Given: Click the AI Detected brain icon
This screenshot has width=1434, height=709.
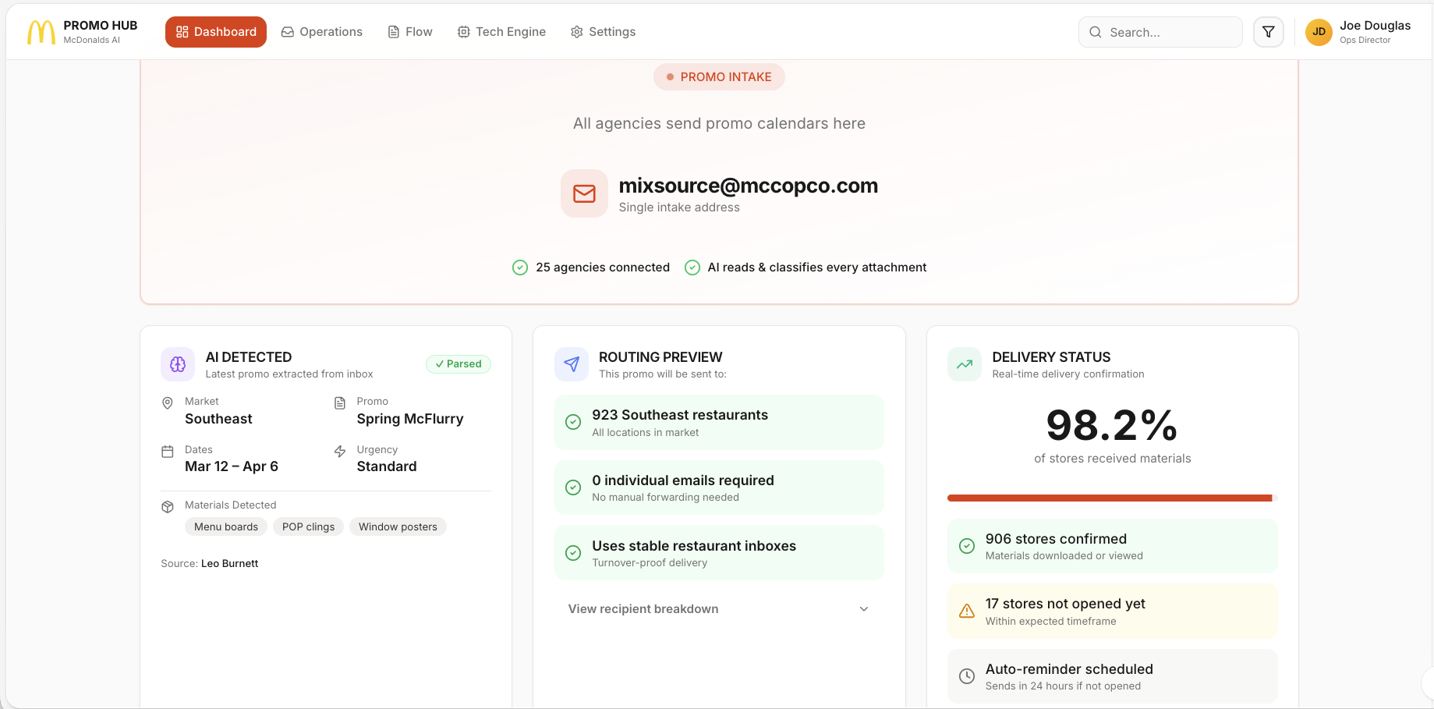Looking at the screenshot, I should [178, 364].
